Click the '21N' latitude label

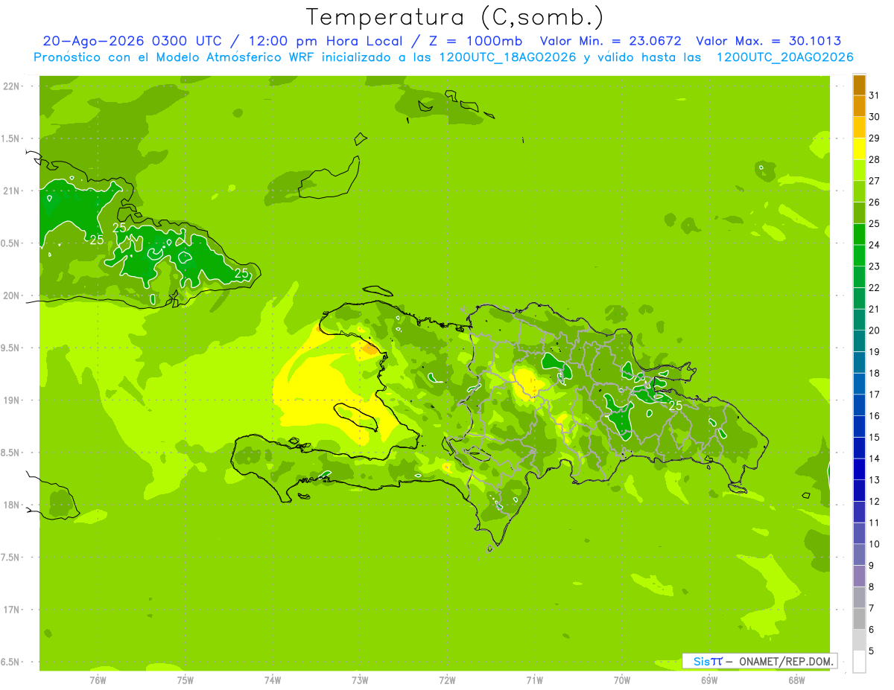tap(11, 191)
